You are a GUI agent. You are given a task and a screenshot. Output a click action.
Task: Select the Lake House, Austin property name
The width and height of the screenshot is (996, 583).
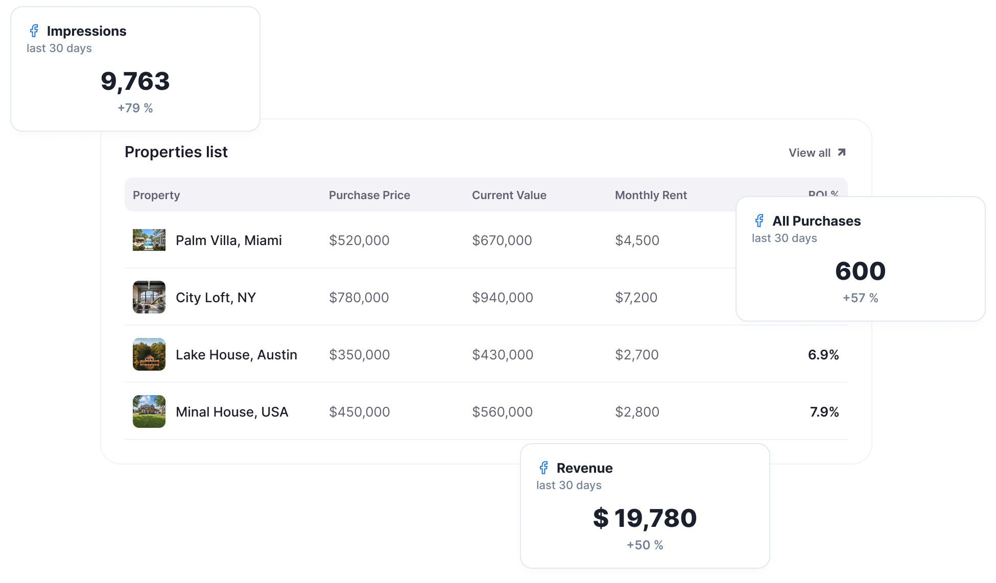click(x=236, y=355)
